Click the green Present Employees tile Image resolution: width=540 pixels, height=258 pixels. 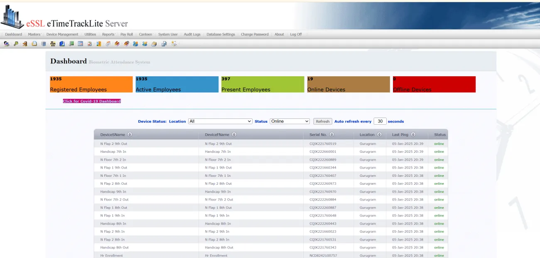(x=263, y=84)
